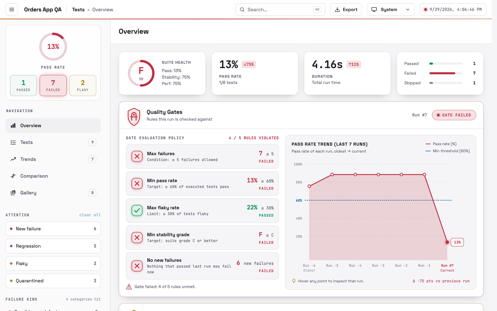Screen dimensions: 497x311
Task: Select the Run -6 oldest chart point
Action: tap(309, 186)
